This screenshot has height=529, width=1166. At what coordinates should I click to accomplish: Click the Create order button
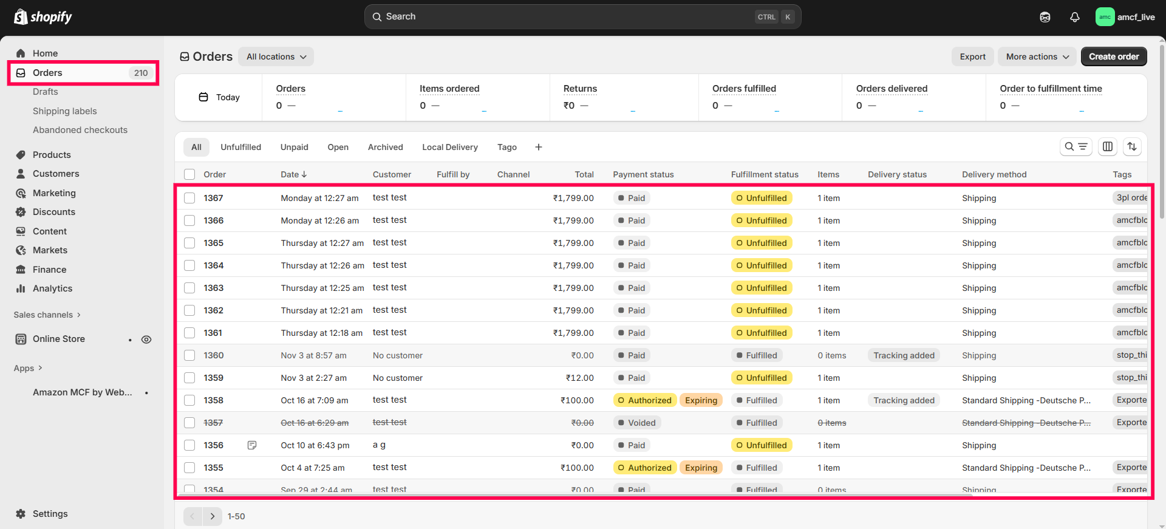click(x=1113, y=56)
